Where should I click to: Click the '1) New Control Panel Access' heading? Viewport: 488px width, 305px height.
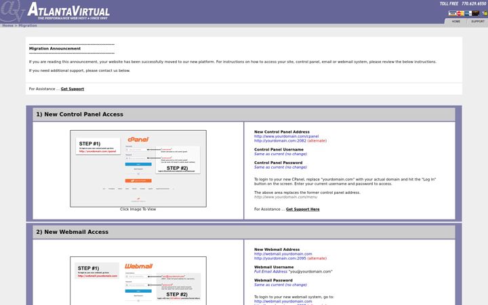(x=80, y=115)
